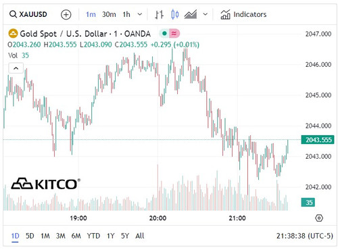Click the 2046.000 price axis label

tap(318, 65)
